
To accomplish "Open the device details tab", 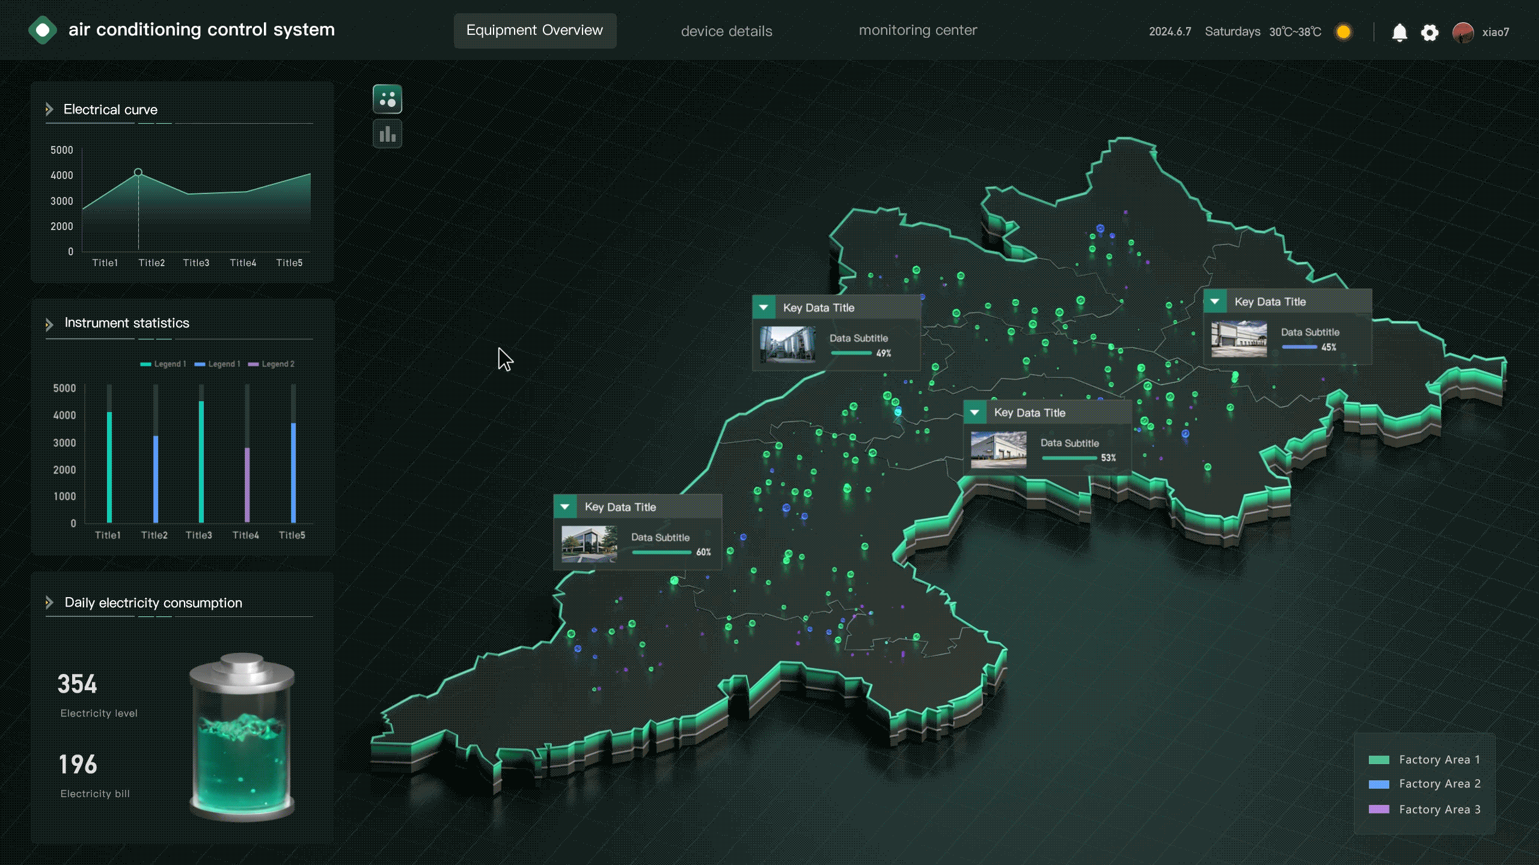I will point(727,31).
